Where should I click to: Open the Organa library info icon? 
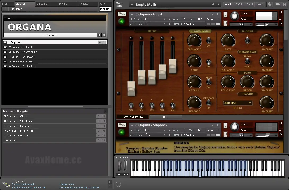(99, 35)
